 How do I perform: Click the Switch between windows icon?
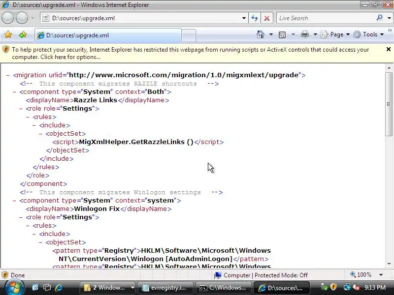(x=47, y=288)
